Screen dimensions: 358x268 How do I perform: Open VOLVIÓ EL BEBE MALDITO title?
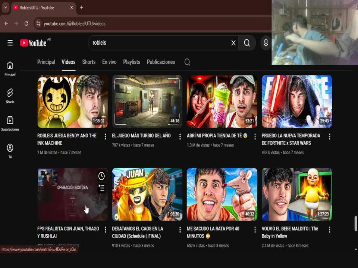tap(290, 232)
